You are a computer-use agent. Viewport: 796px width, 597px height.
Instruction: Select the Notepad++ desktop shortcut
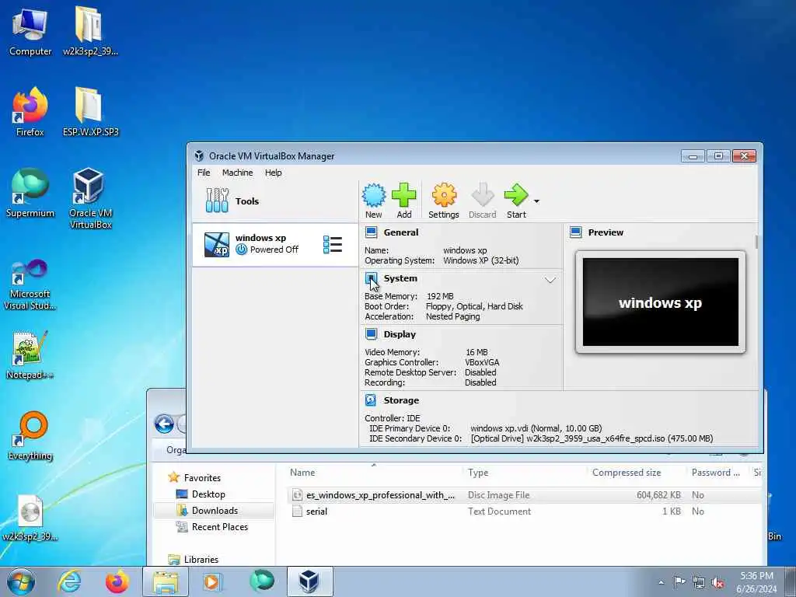point(30,355)
